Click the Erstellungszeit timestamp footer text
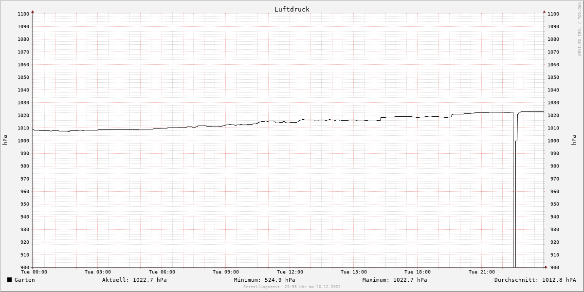The height and width of the screenshot is (292, 584). 292,287
